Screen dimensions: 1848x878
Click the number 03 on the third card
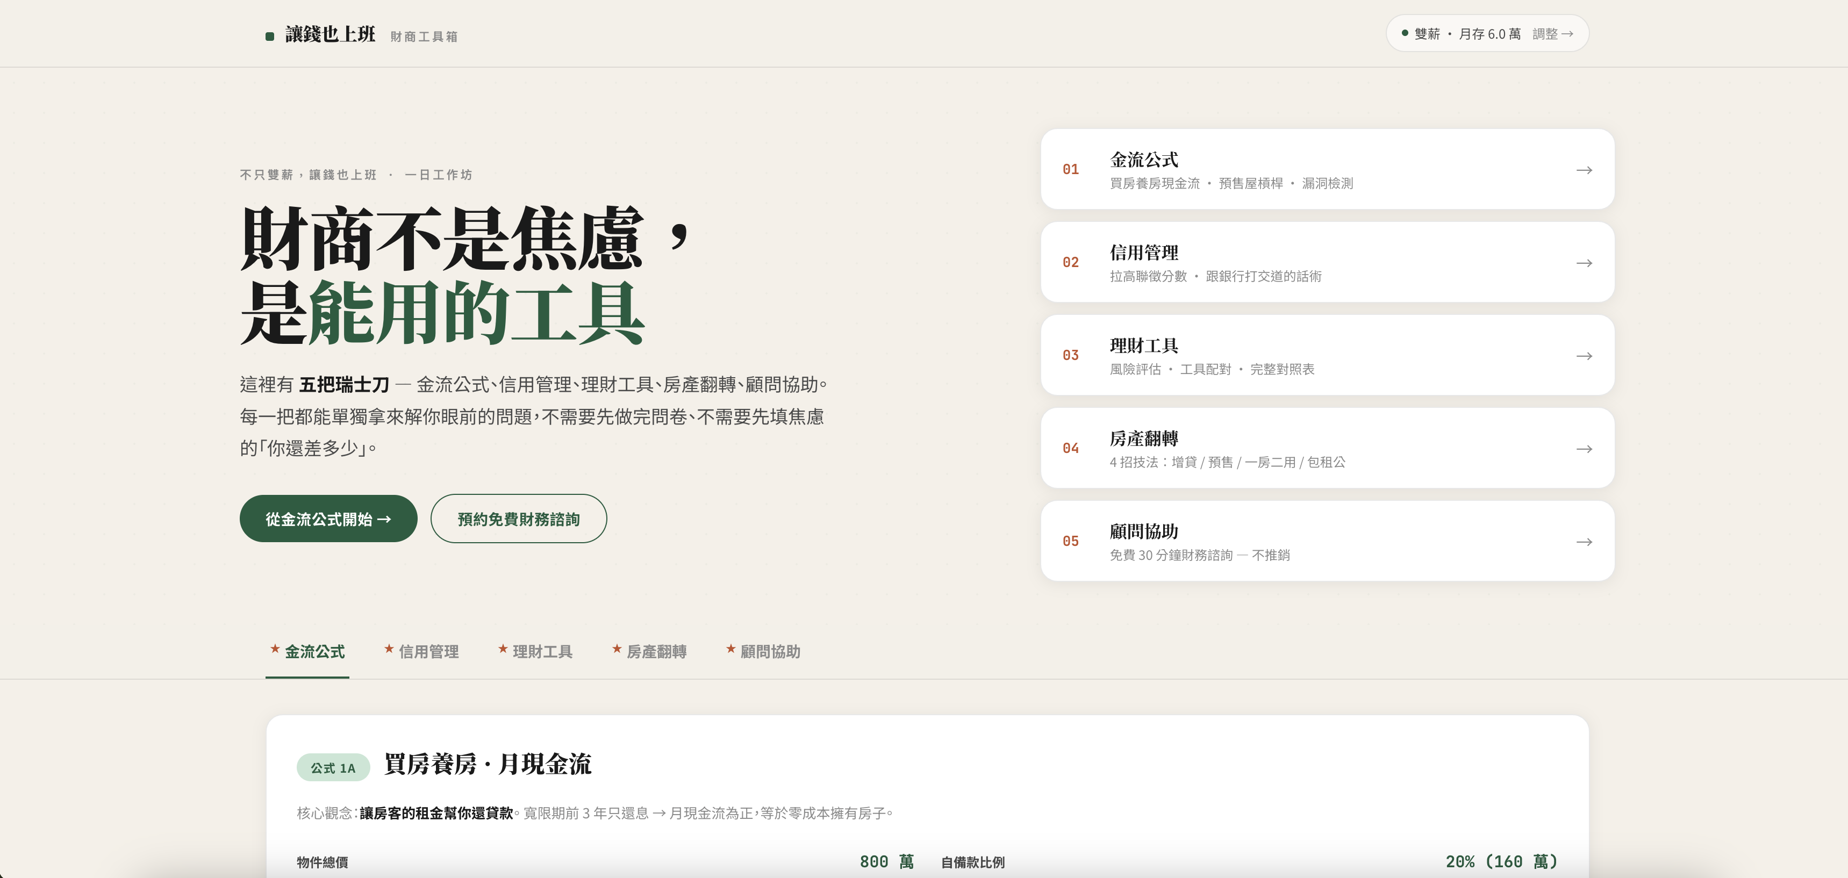(1070, 355)
